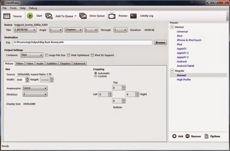Open the File menu
Screen dimensions: 230x151
pos(5,8)
